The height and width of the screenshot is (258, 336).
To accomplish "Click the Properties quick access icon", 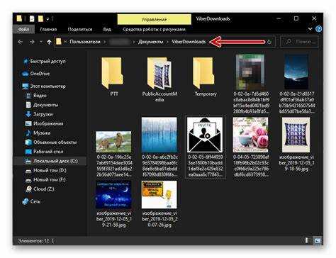I will tap(32, 18).
